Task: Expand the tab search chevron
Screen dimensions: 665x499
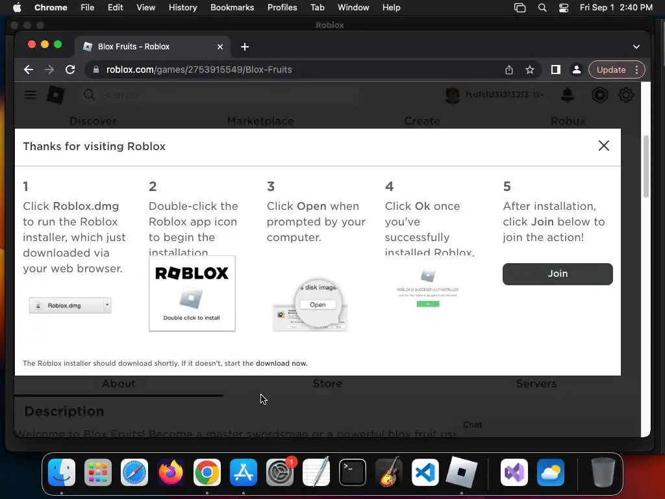Action: pyautogui.click(x=636, y=47)
